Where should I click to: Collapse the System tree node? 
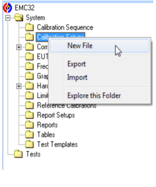pos(8,18)
